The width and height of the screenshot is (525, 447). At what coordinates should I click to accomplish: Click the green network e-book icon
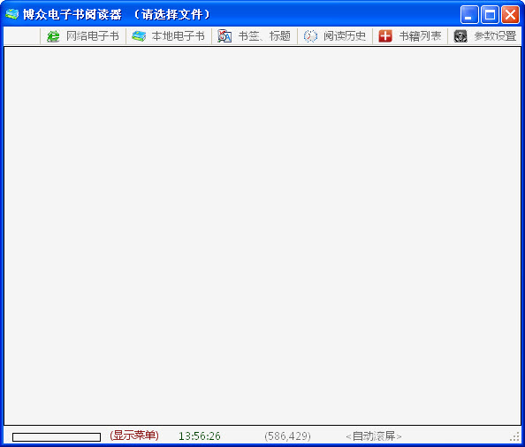tap(53, 36)
